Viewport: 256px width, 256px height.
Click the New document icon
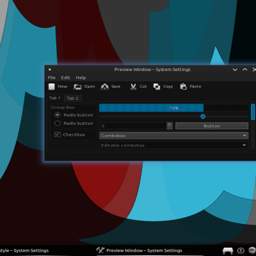point(52,86)
